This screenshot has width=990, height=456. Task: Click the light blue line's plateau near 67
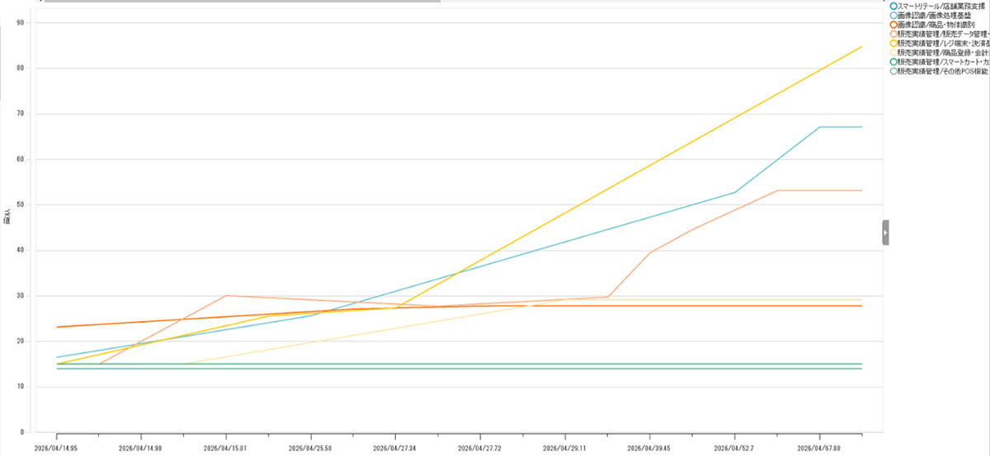click(x=841, y=127)
